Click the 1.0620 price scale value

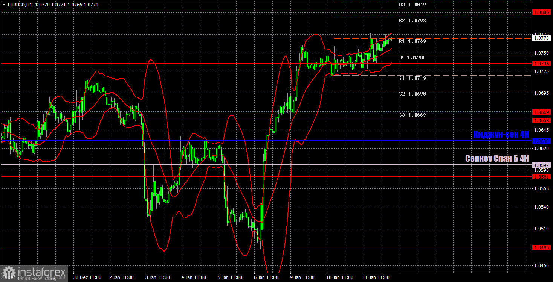[x=542, y=148]
